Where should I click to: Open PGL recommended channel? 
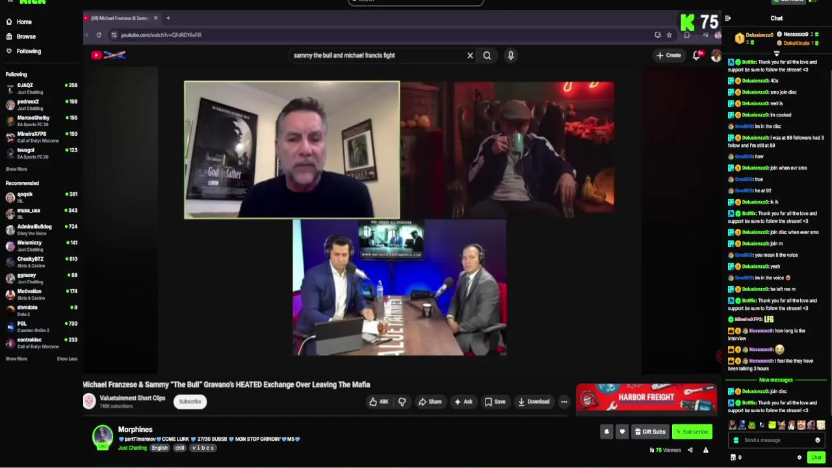(41, 326)
